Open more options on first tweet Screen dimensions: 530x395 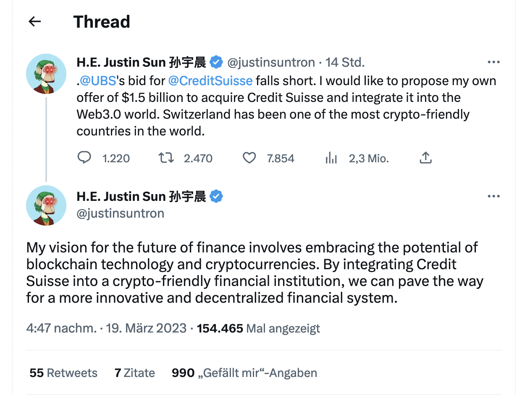[493, 62]
